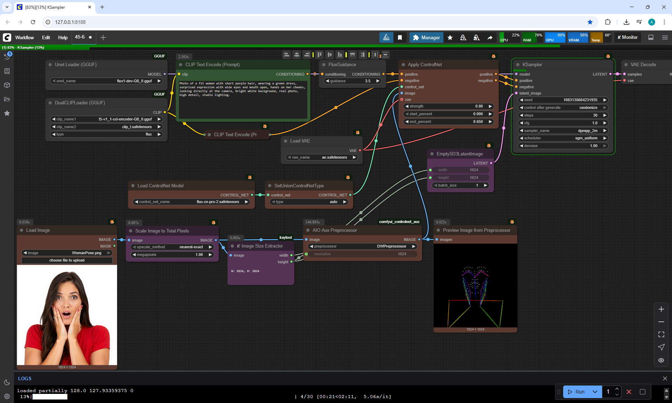Toggle link visibility eye icon
The height and width of the screenshot is (403, 672).
click(661, 360)
